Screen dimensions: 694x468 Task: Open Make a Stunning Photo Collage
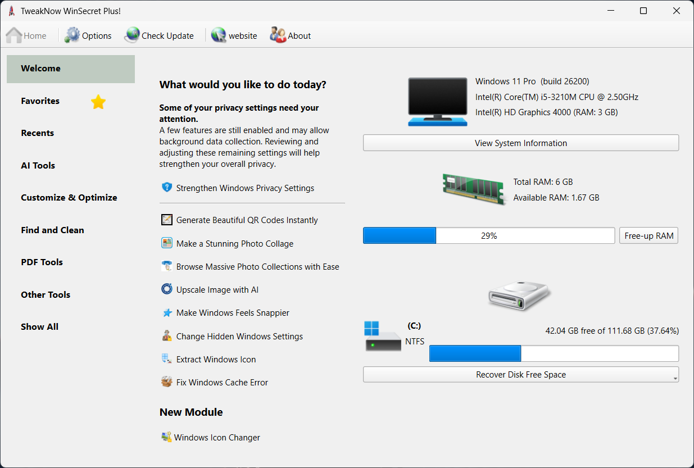[235, 244]
